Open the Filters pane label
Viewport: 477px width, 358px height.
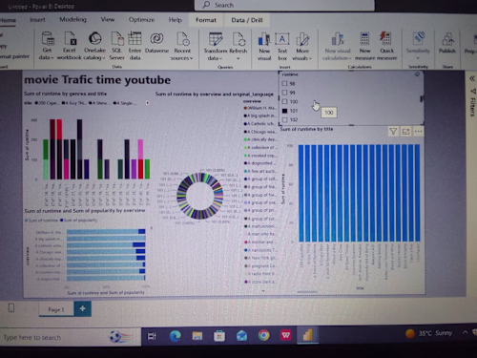click(x=472, y=107)
